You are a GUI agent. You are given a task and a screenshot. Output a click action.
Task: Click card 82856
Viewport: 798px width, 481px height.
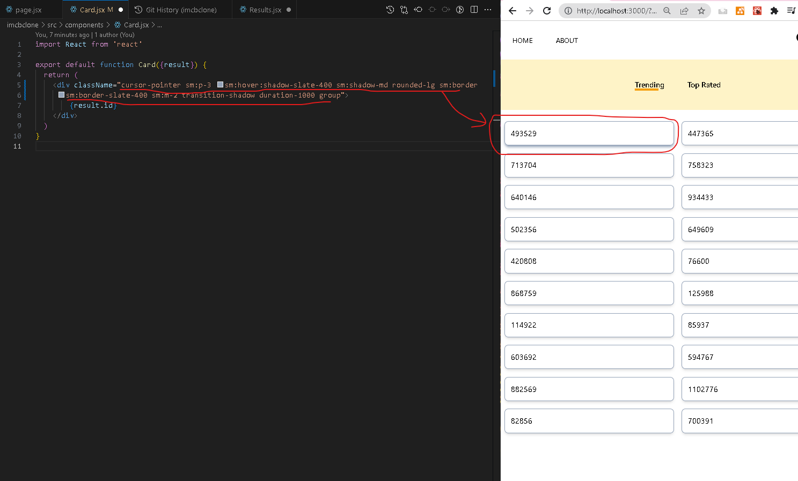point(589,421)
